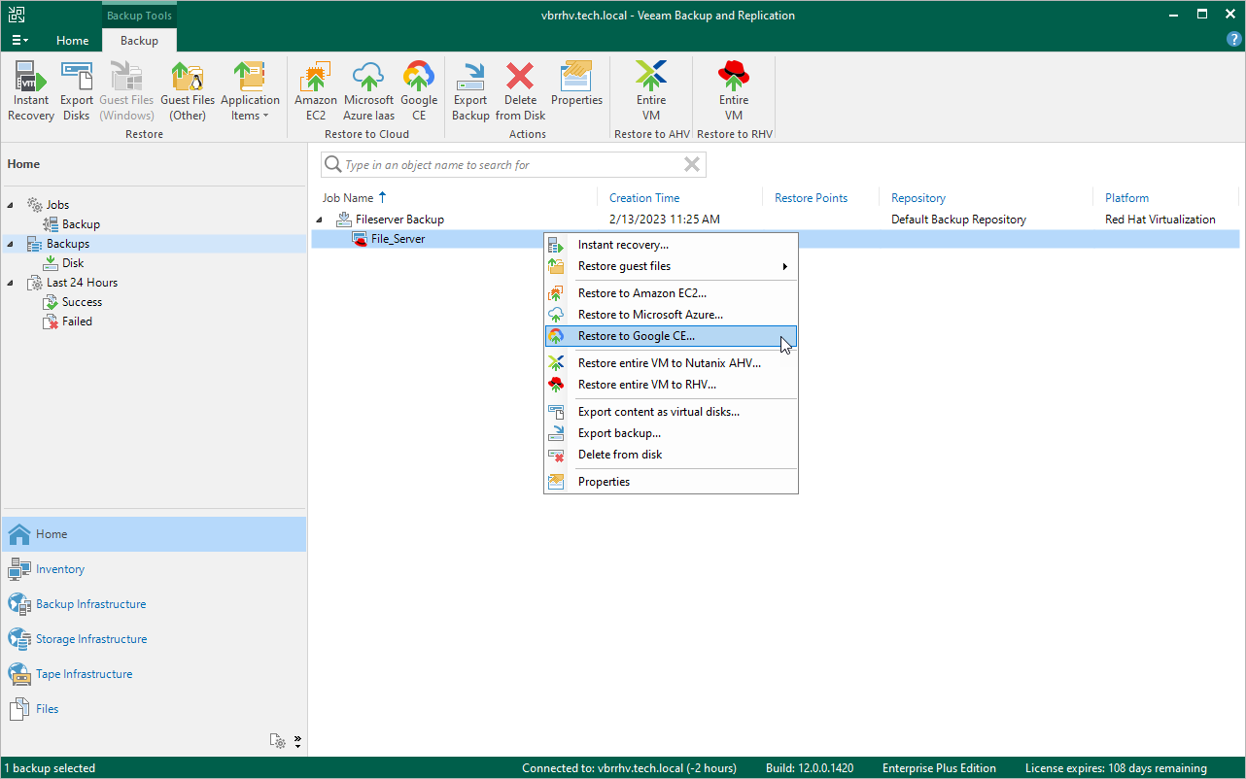
Task: Sort by Restore Points column
Action: click(811, 198)
